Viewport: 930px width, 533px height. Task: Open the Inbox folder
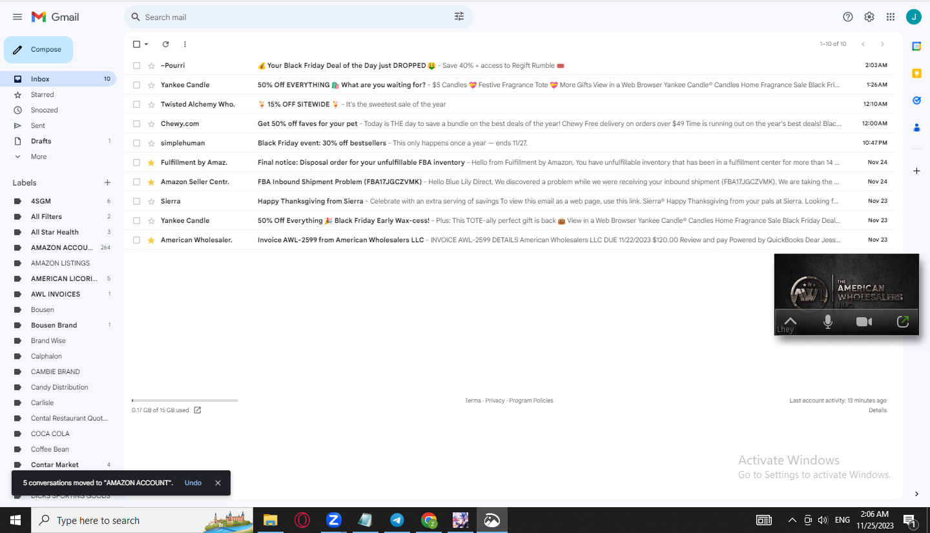58,79
